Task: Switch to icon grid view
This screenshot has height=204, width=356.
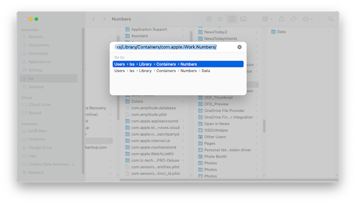Action: (209, 19)
